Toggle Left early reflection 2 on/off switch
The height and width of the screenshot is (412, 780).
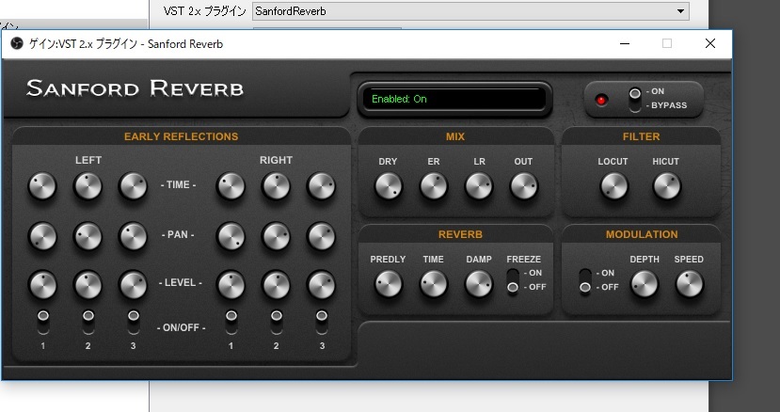pos(88,322)
